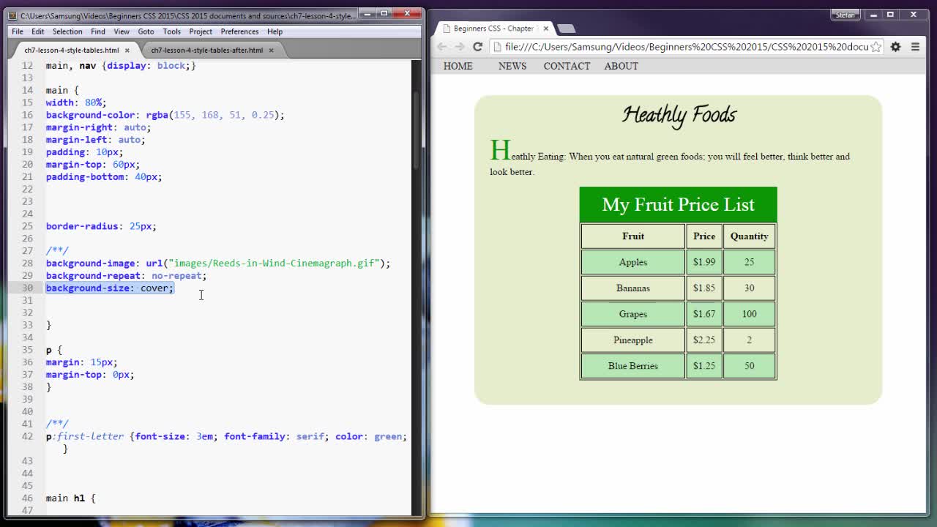The image size is (937, 527).
Task: Click line number 30 in the gutter
Action: (x=27, y=288)
